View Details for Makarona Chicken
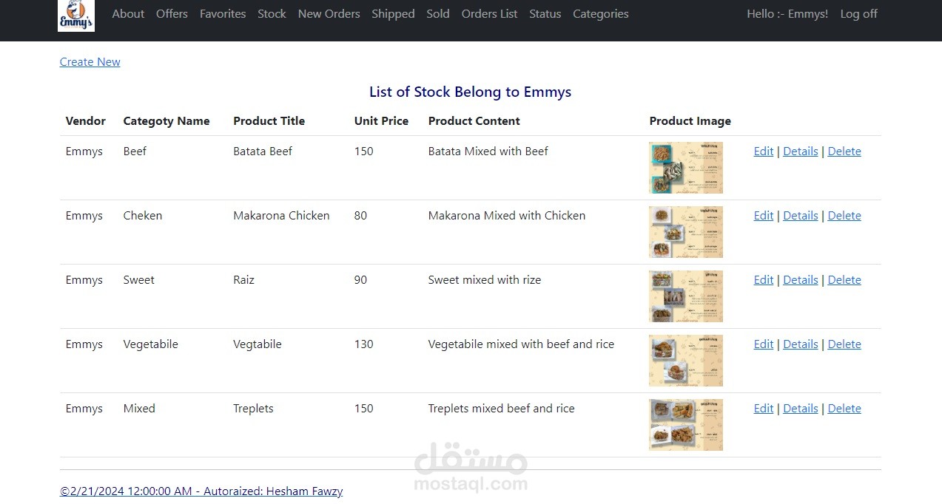 tap(800, 216)
